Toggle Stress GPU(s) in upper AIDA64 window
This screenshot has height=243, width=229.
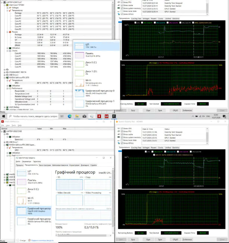[x=122, y=14]
